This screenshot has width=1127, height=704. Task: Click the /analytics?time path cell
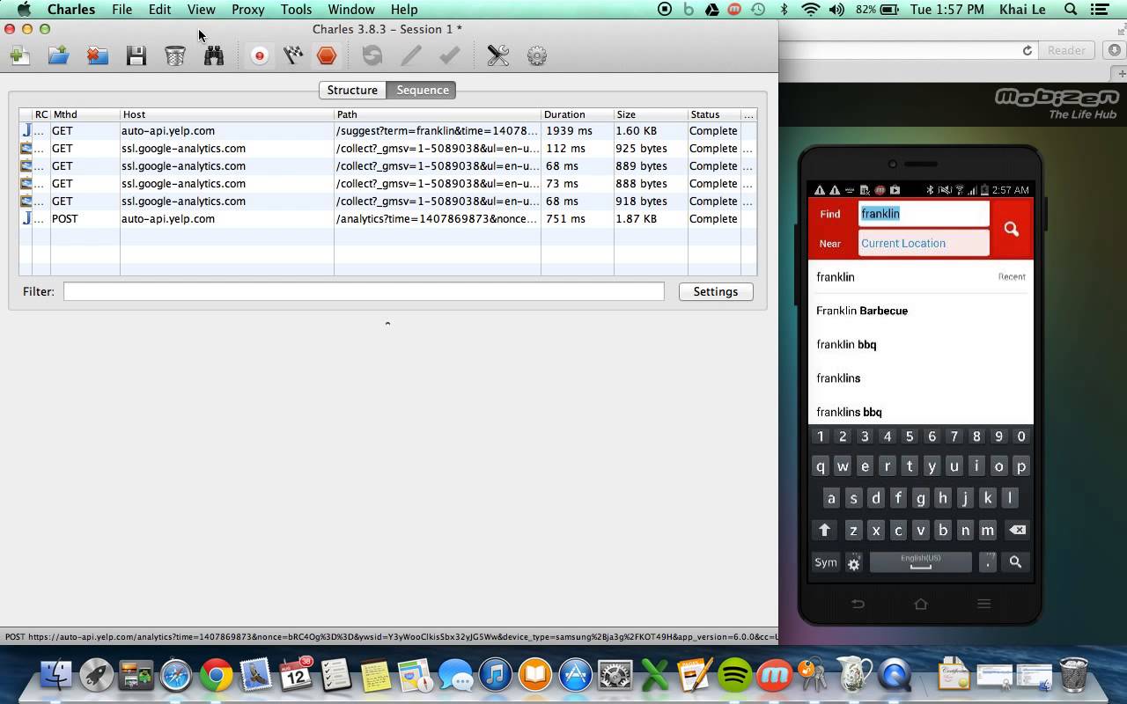437,218
